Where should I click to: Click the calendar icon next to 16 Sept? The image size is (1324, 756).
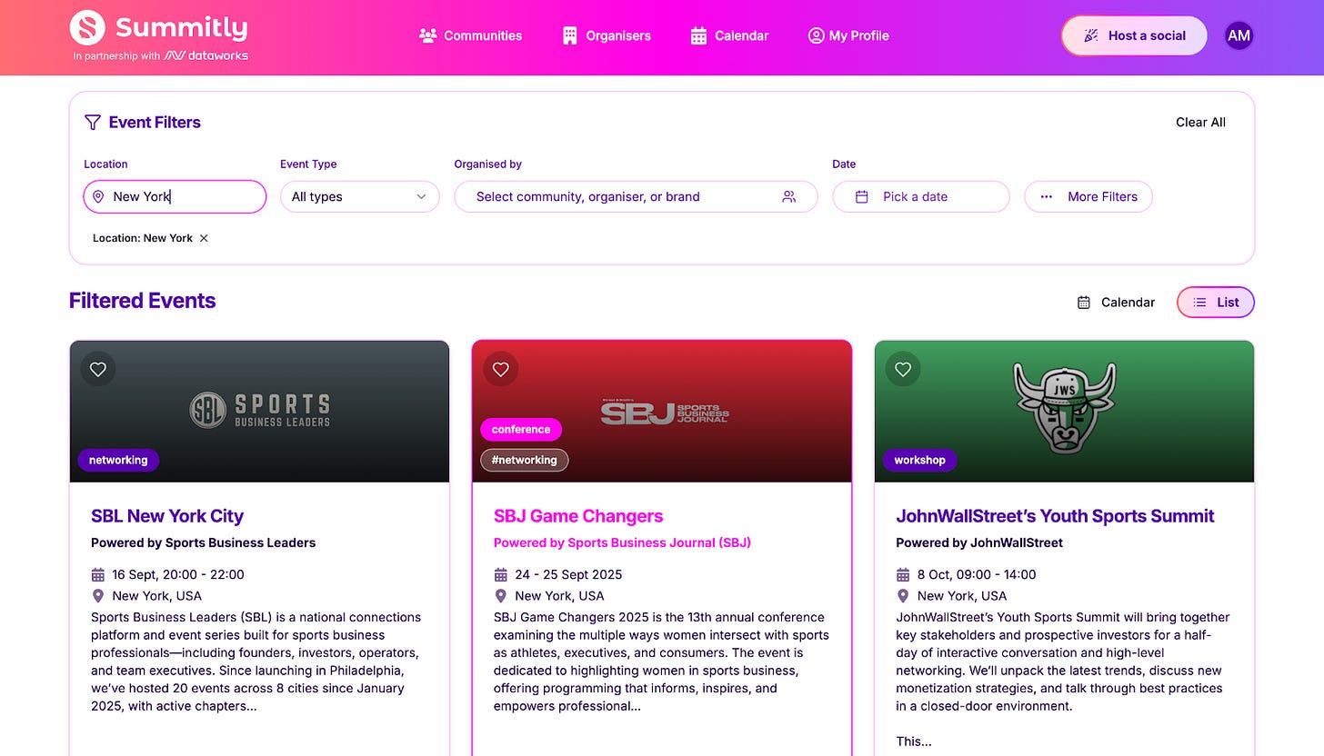point(98,574)
